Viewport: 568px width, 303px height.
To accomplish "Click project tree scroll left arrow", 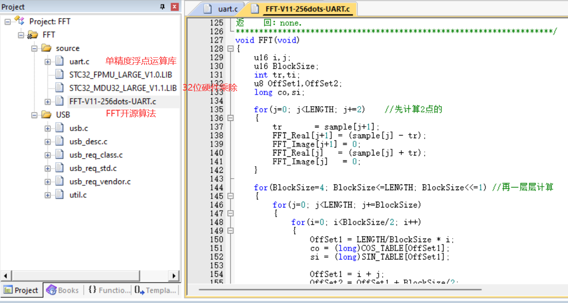I will (5, 275).
